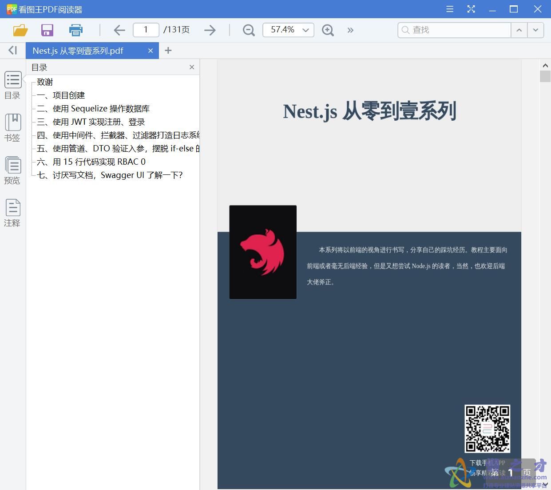The width and height of the screenshot is (551, 490).
Task: Zoom out with the minus magnifier
Action: pyautogui.click(x=249, y=30)
